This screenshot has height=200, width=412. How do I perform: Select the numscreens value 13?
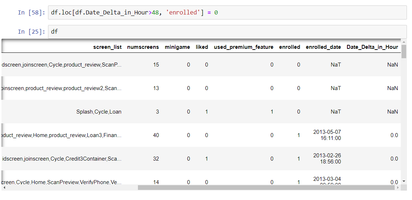pos(156,88)
